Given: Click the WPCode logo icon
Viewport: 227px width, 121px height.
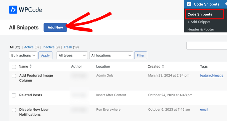Looking at the screenshot, I should pos(13,10).
